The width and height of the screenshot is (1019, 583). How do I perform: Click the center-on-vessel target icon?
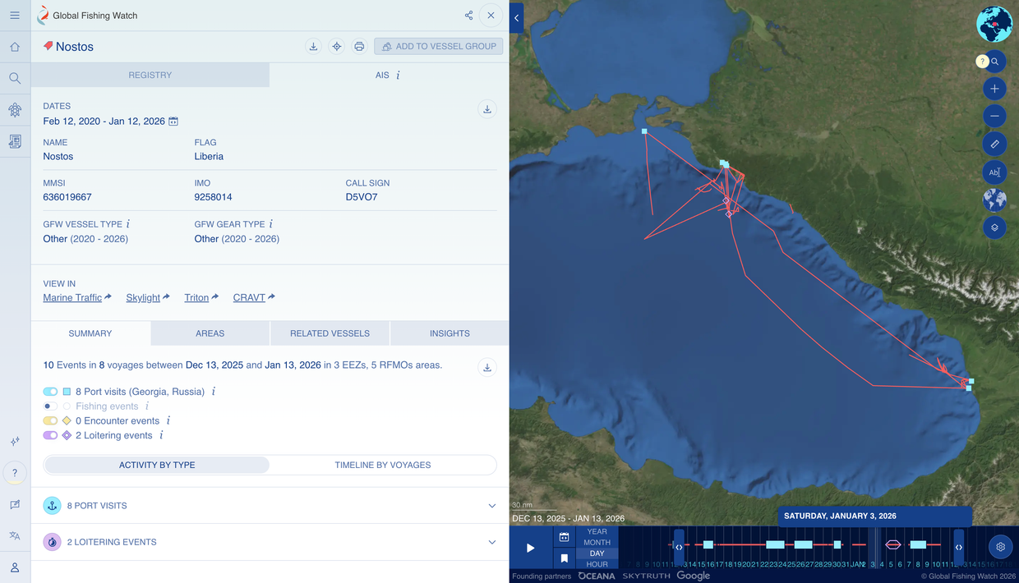point(336,47)
